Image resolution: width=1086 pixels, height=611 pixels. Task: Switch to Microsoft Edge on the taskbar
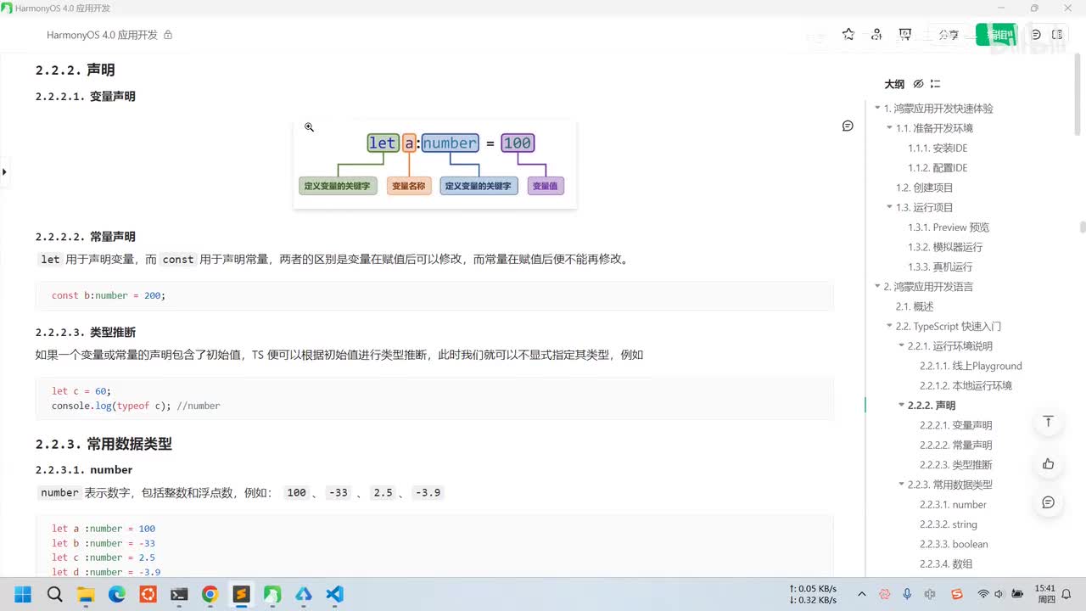116,594
